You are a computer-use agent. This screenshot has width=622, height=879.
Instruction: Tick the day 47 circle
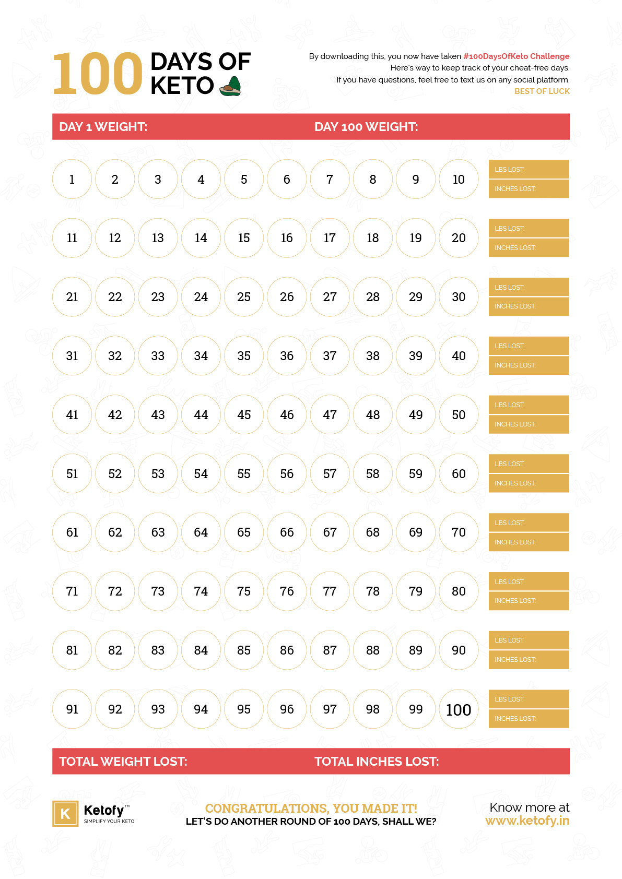(330, 415)
